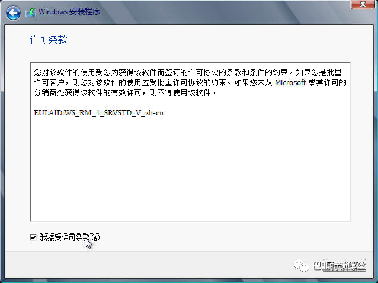Toggle acceptance via 我接受许可条款(A) label text
This screenshot has width=378, height=283.
click(x=70, y=237)
